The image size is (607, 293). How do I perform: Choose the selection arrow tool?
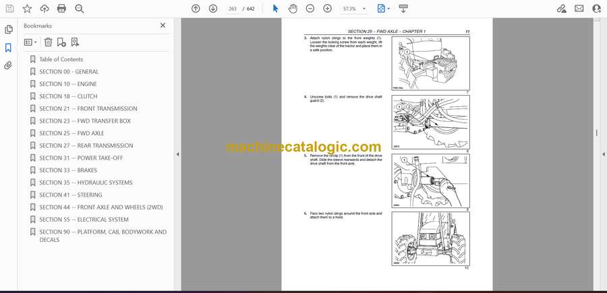[275, 9]
